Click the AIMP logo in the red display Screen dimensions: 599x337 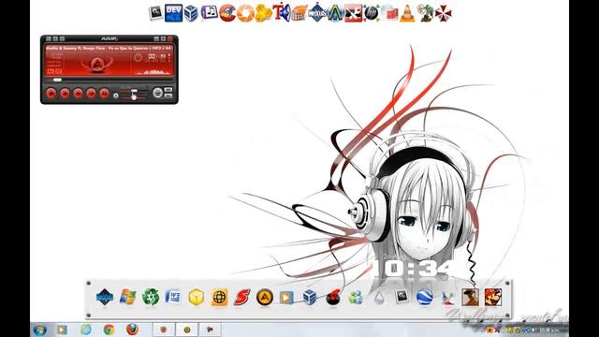[97, 64]
